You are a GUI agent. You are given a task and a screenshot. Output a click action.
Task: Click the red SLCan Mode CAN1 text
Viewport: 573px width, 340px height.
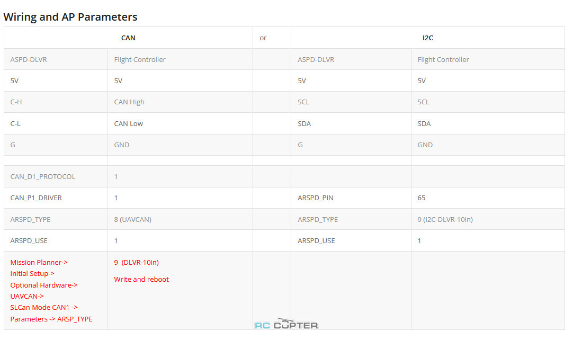pos(44,308)
